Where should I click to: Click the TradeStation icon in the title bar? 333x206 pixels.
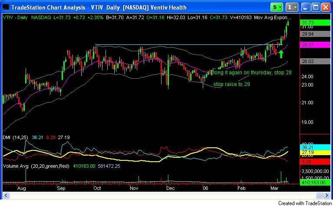coord(6,7)
